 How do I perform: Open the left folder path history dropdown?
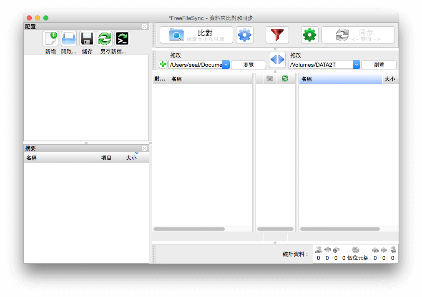coord(226,64)
